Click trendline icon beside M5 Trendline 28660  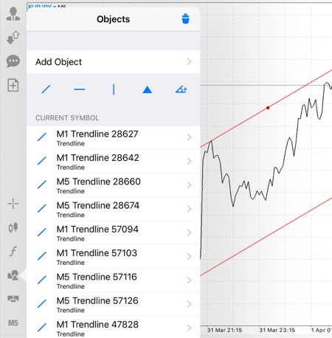click(42, 184)
